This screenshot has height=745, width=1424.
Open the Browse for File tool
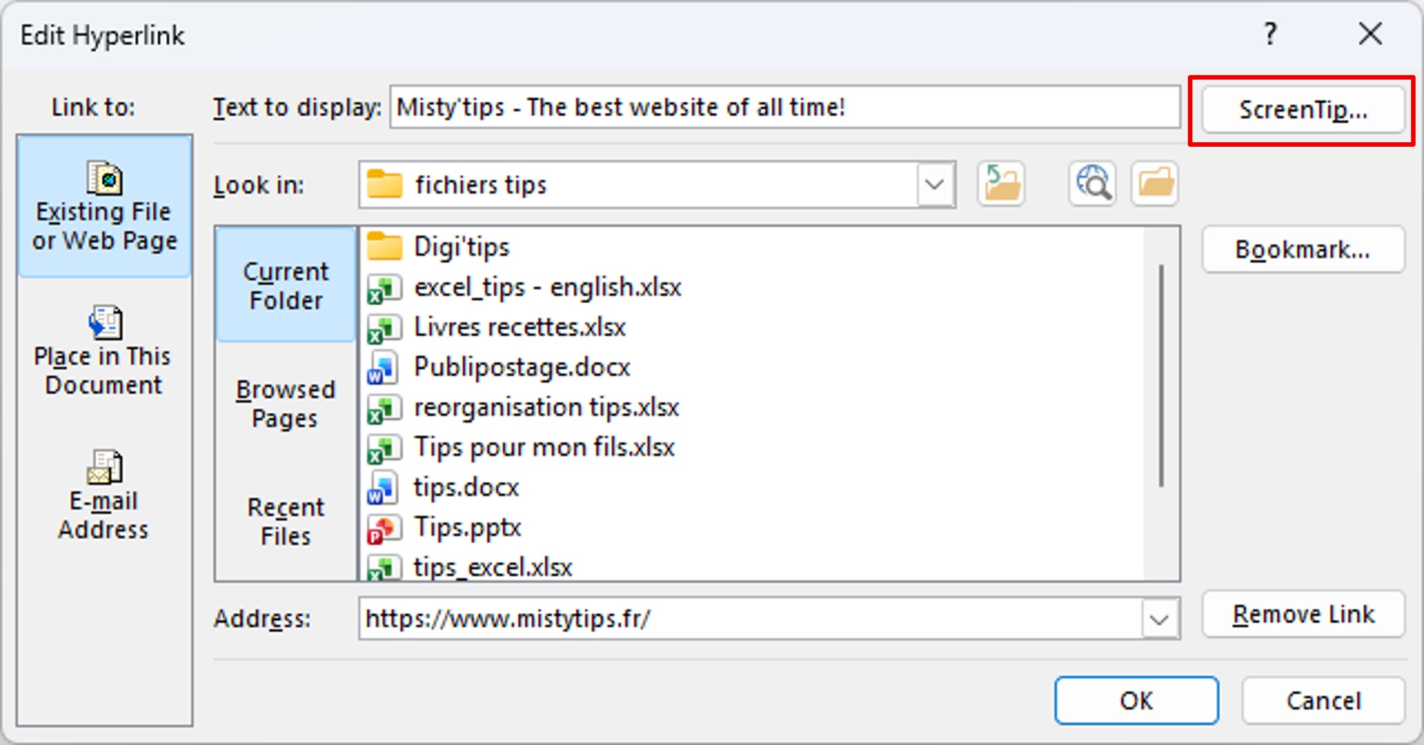tap(1155, 184)
